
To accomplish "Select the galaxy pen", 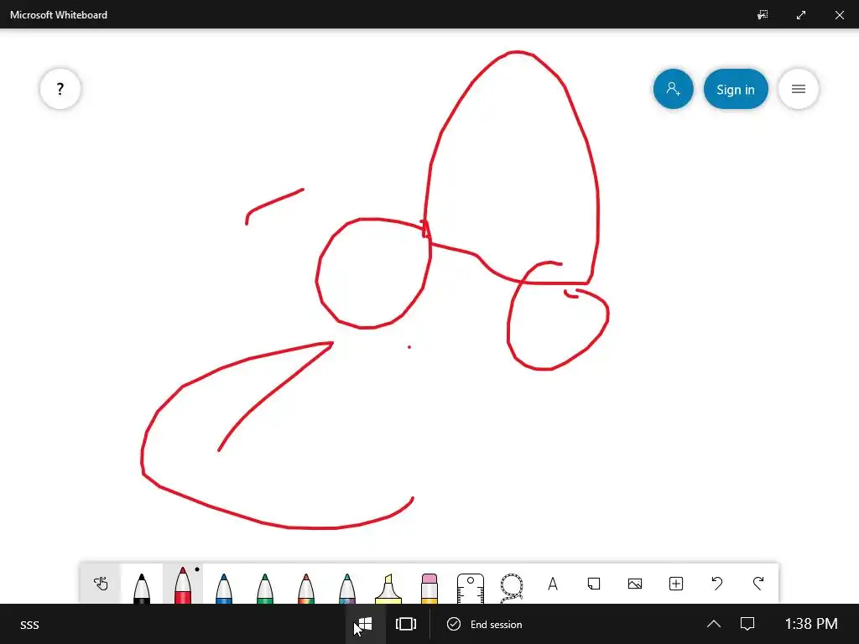I will click(x=347, y=587).
